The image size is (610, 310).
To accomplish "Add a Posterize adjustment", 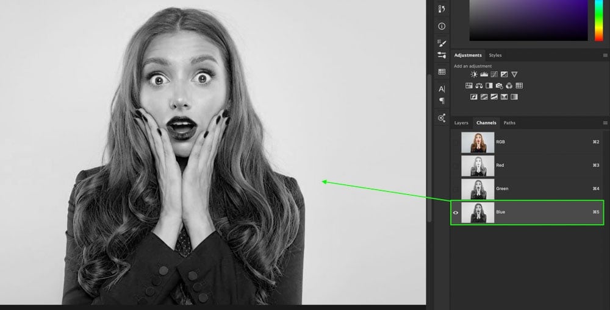I will pos(484,97).
